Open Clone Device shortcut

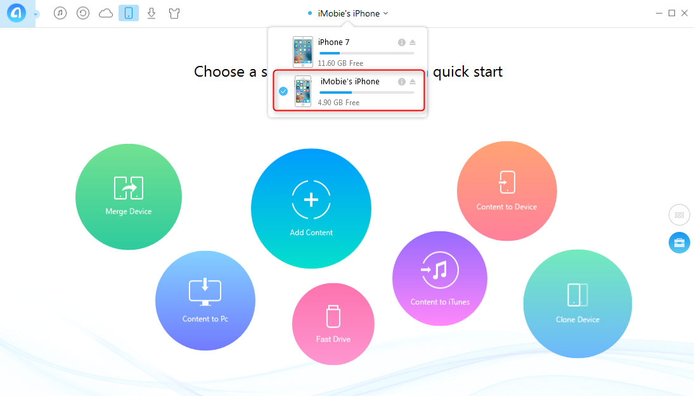(x=577, y=303)
